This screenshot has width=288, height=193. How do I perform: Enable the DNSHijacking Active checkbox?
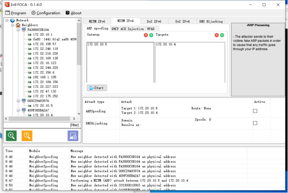[255, 123]
